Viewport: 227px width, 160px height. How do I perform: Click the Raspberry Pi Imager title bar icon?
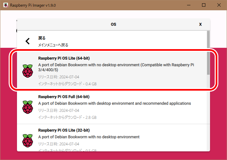pyautogui.click(x=5, y=5)
